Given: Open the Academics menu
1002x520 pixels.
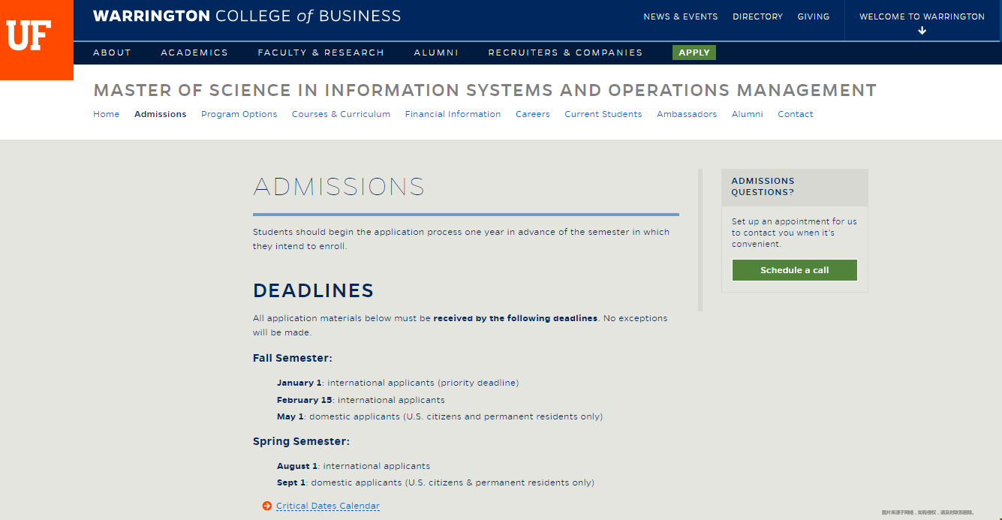Looking at the screenshot, I should point(194,53).
